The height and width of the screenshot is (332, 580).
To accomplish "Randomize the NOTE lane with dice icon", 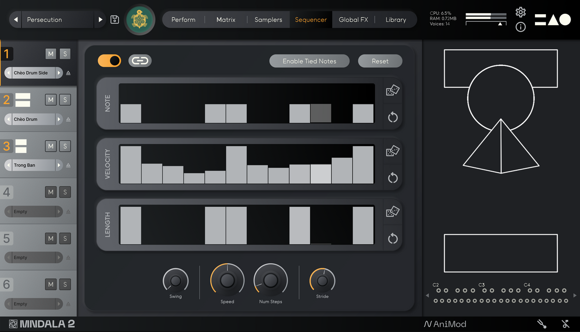I will click(393, 90).
